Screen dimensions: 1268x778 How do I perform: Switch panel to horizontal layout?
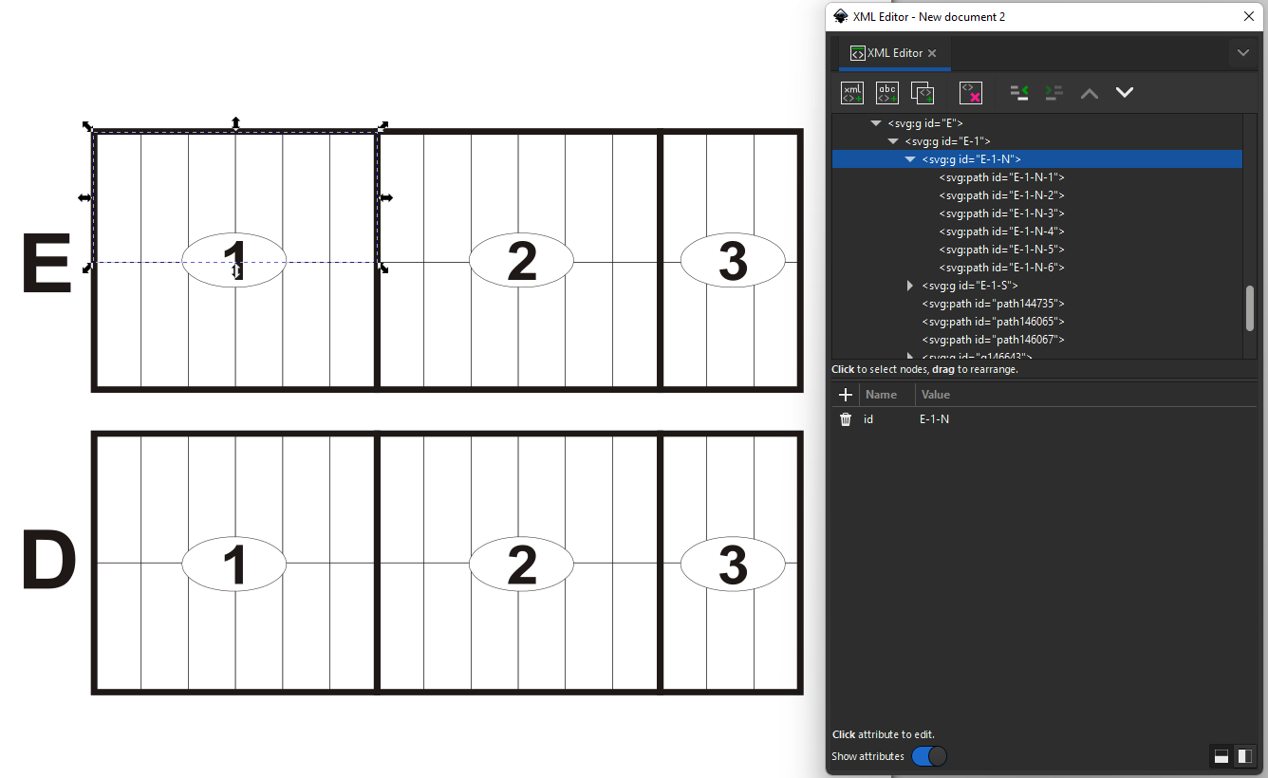tap(1221, 756)
